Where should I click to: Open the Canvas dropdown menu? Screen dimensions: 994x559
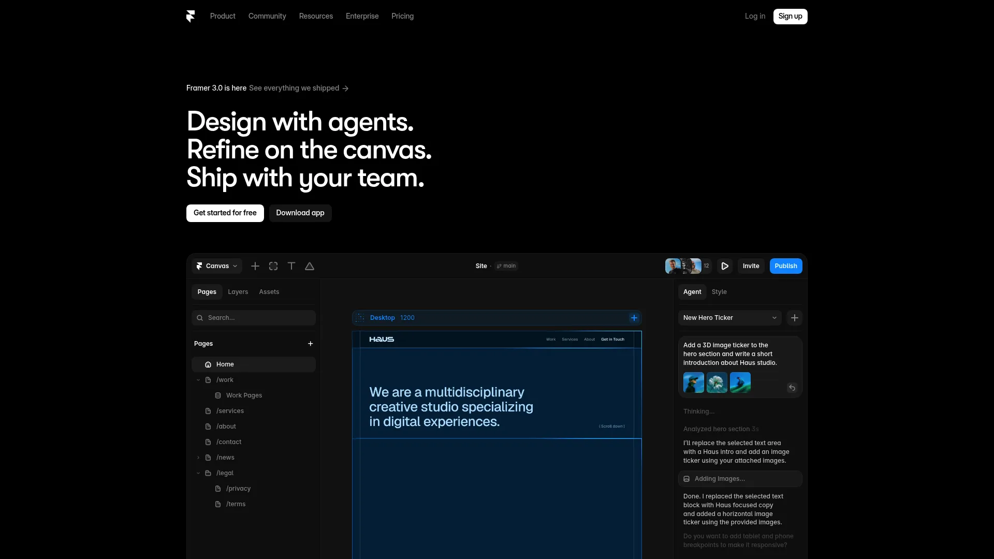click(x=217, y=266)
